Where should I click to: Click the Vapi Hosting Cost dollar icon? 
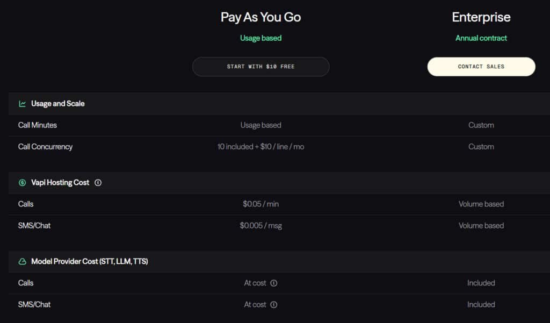[x=23, y=183]
